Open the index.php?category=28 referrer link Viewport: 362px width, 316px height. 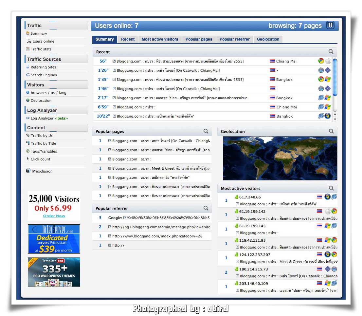click(x=157, y=236)
